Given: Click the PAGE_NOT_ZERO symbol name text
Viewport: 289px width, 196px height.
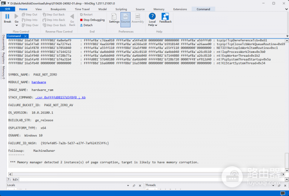Looking at the screenshot, I should click(x=45, y=74).
